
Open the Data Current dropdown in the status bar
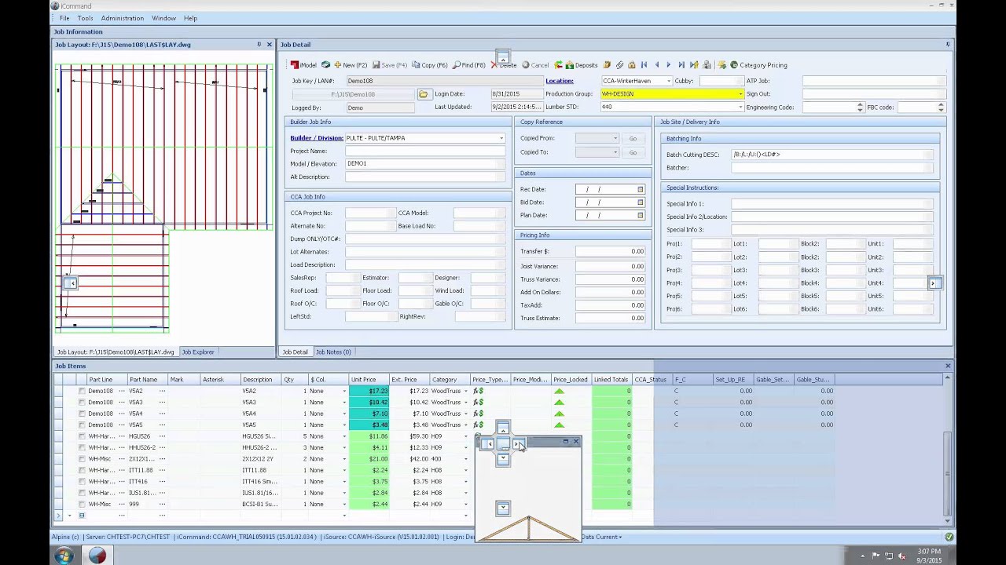coord(601,537)
